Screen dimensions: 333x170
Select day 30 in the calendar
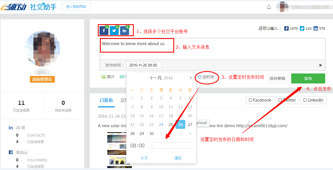pos(151,134)
